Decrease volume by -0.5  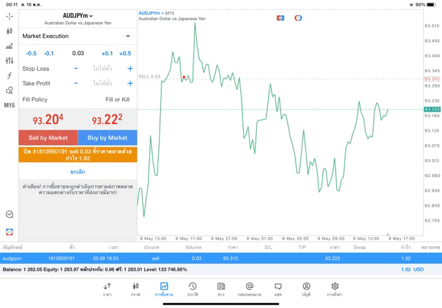pyautogui.click(x=31, y=53)
